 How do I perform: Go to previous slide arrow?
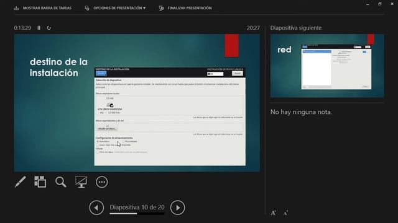pos(96,208)
